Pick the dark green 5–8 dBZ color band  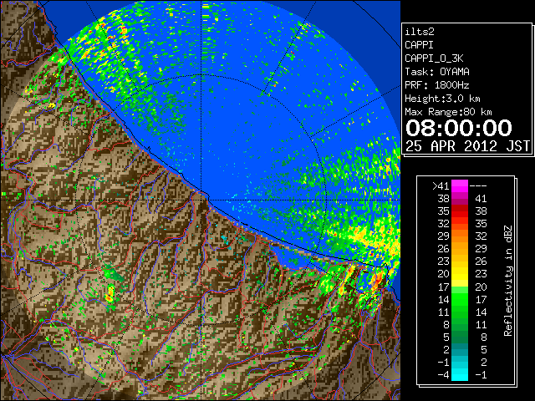pos(460,337)
